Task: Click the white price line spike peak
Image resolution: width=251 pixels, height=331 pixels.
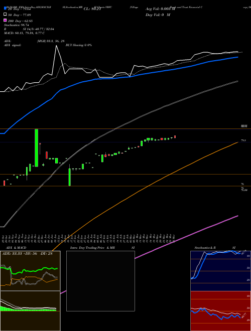Action: click(x=56, y=46)
